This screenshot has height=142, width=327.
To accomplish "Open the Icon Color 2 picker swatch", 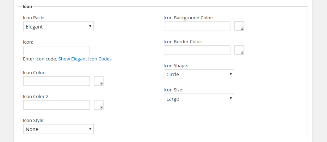I will click(99, 105).
